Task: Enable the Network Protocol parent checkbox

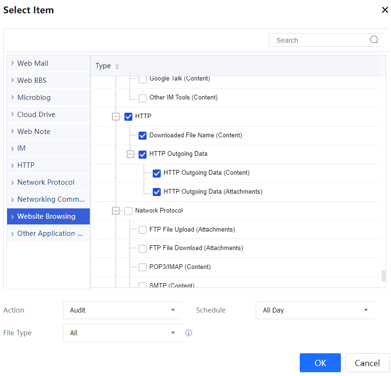Action: [128, 211]
